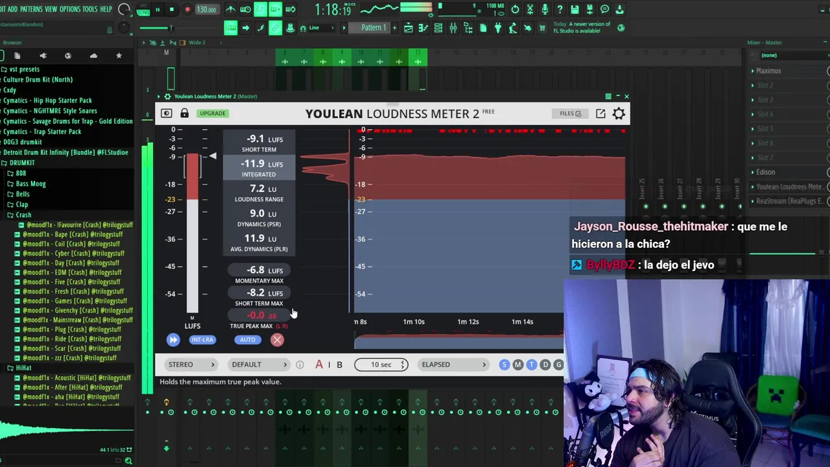Image resolution: width=830 pixels, height=467 pixels.
Task: Open the ADD menu
Action: coord(12,9)
